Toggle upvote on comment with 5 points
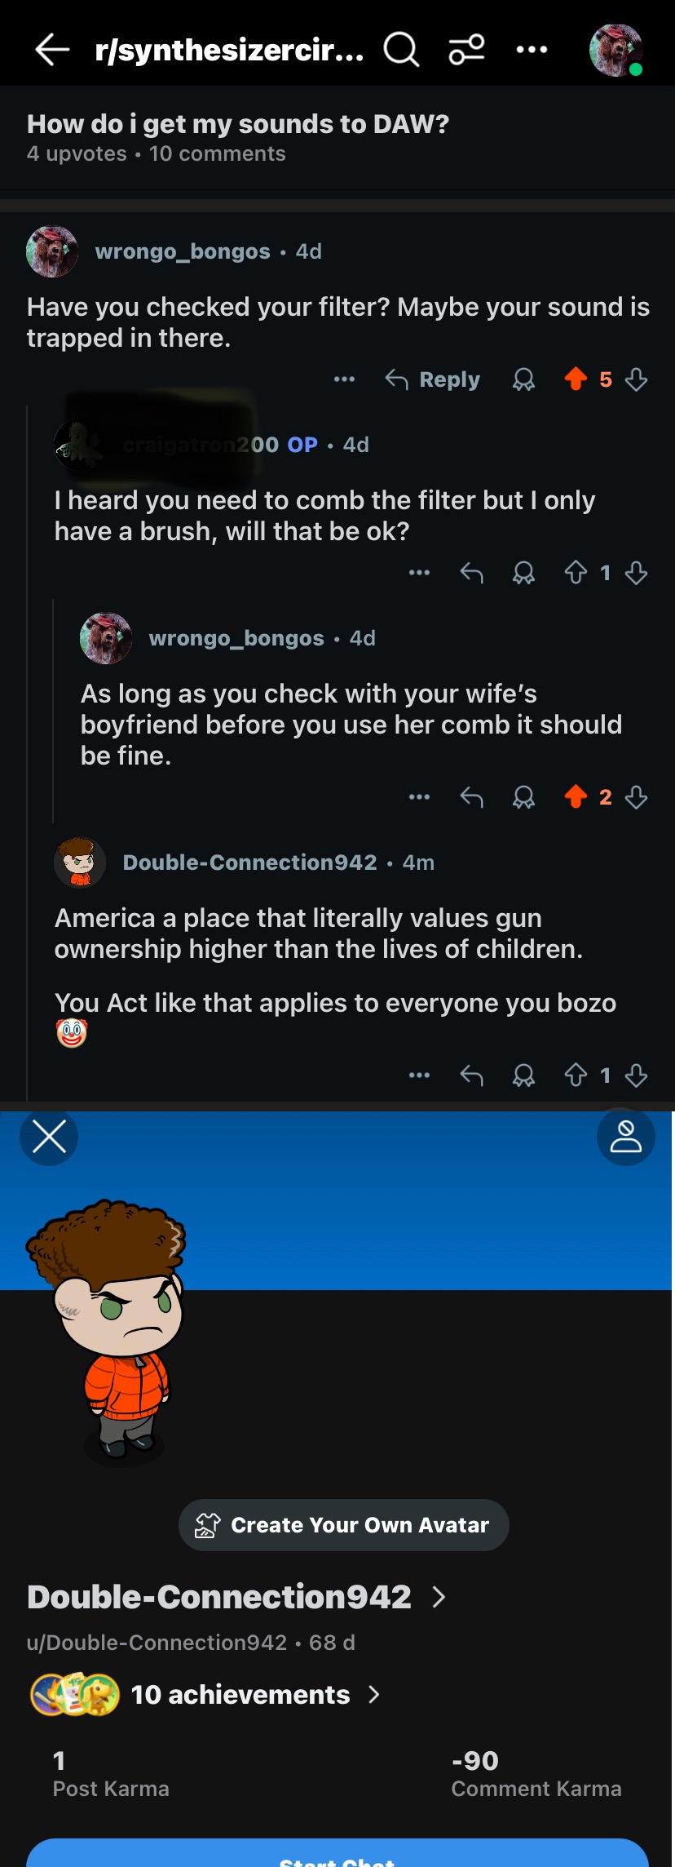The width and height of the screenshot is (675, 1867). click(x=576, y=379)
